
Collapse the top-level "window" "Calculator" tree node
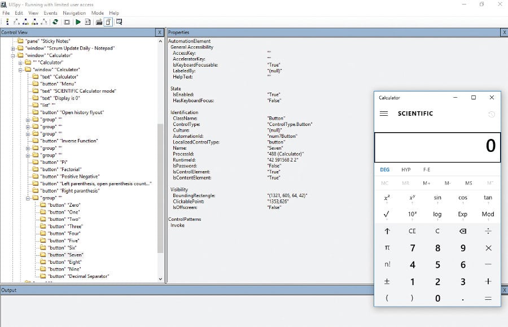coord(13,55)
